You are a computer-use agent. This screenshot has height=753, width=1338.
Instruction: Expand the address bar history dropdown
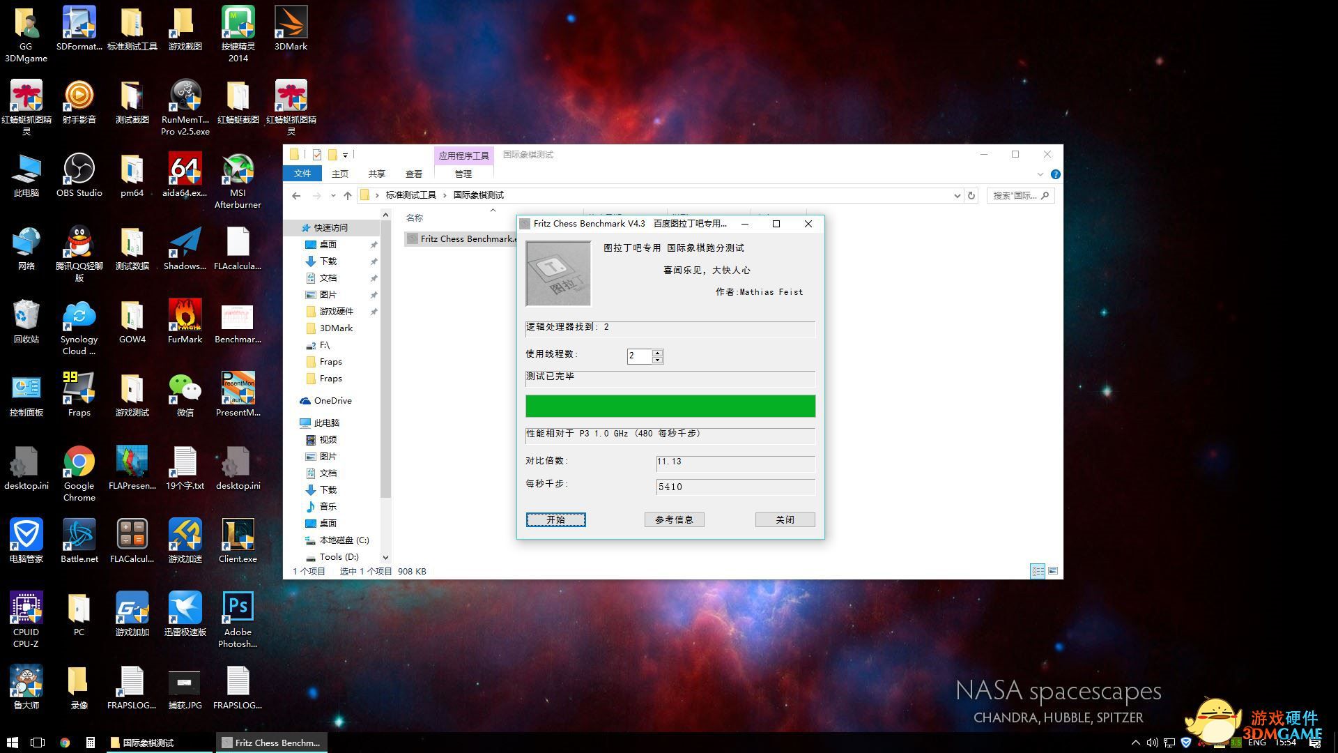957,195
